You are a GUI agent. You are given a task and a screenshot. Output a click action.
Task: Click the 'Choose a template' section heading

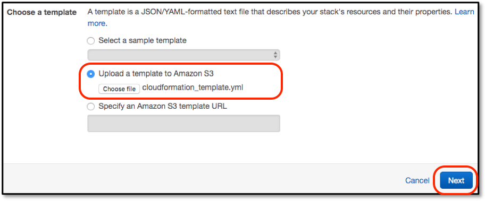[42, 12]
